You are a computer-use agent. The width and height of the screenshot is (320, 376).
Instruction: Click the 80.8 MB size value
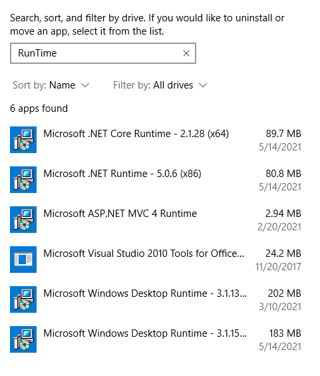283,174
